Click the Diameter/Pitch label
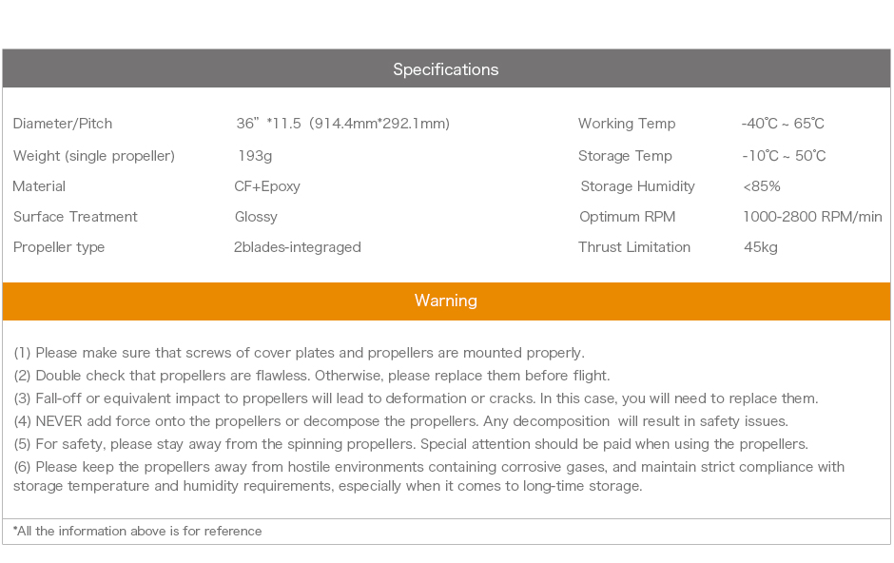The width and height of the screenshot is (894, 563). (x=63, y=124)
